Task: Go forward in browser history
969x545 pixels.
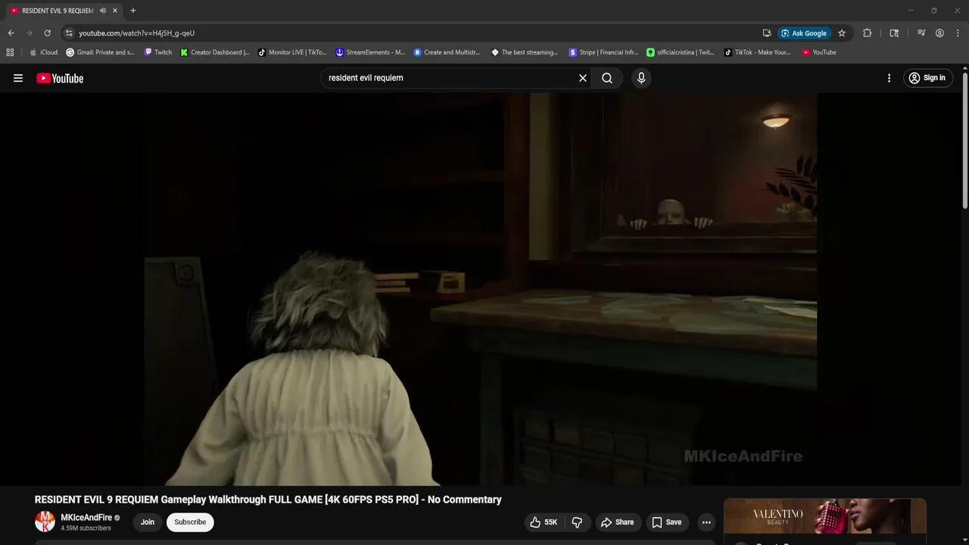Action: [x=29, y=33]
